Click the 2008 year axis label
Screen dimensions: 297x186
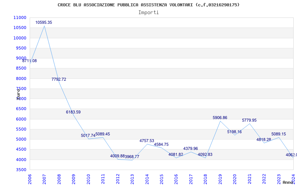(x=59, y=179)
